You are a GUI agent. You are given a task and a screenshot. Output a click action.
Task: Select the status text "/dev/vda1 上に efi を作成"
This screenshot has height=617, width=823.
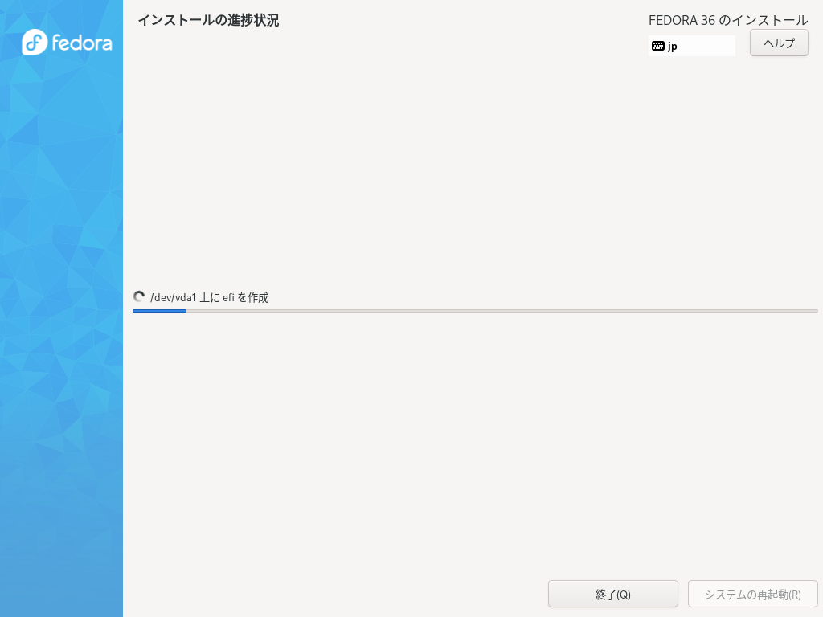coord(210,297)
